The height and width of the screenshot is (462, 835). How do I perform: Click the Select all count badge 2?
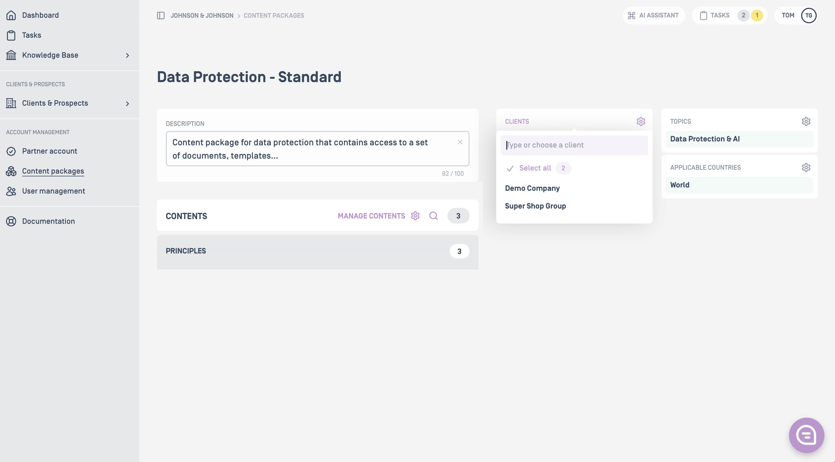click(563, 168)
